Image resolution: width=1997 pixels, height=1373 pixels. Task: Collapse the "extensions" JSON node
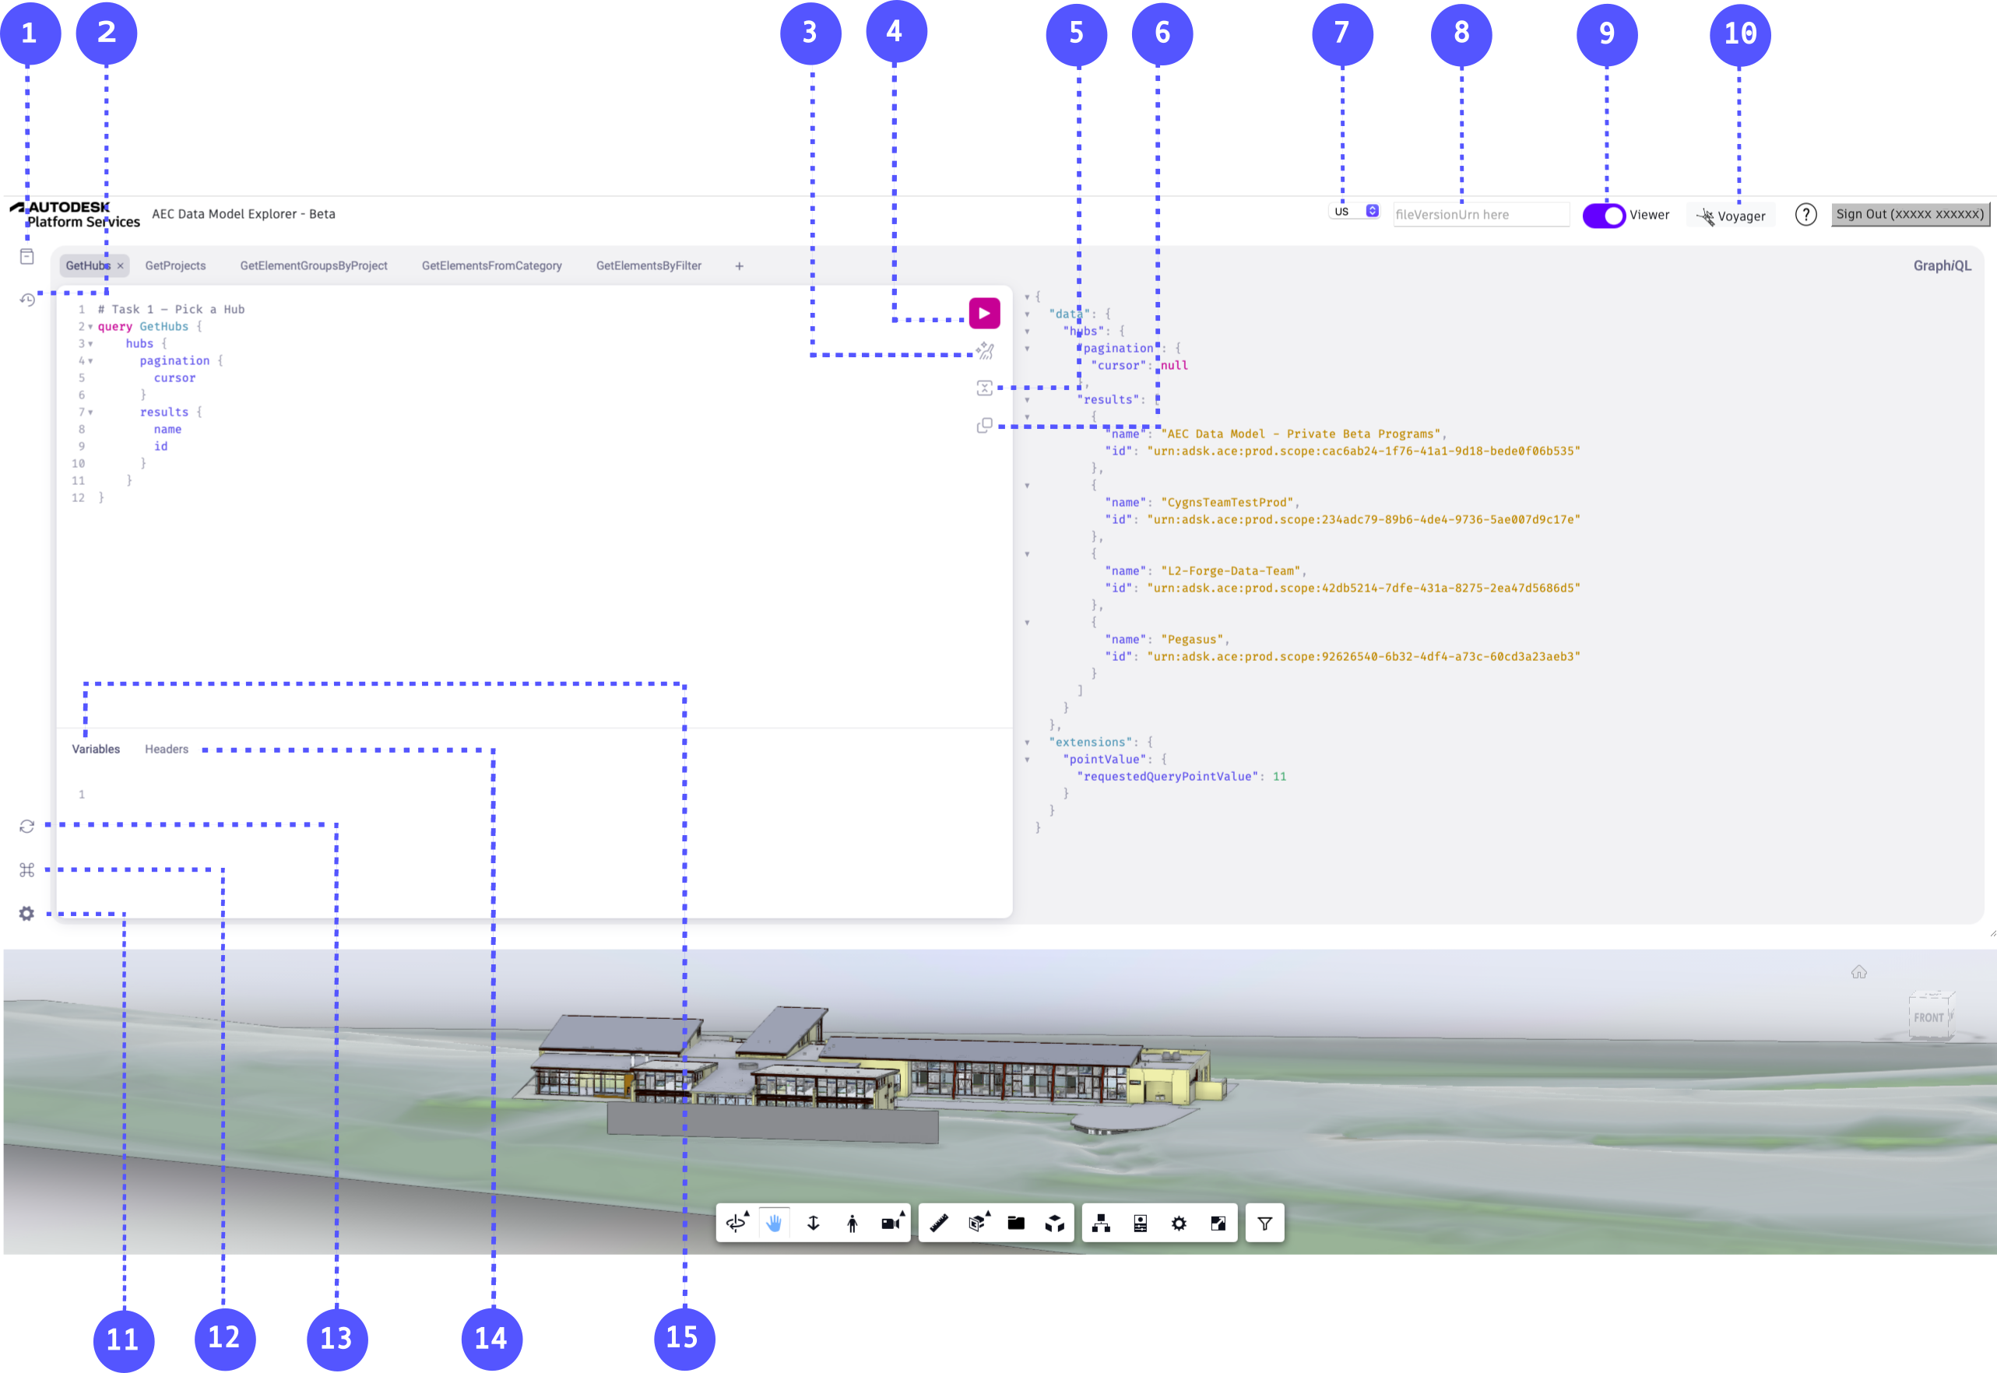[1026, 743]
